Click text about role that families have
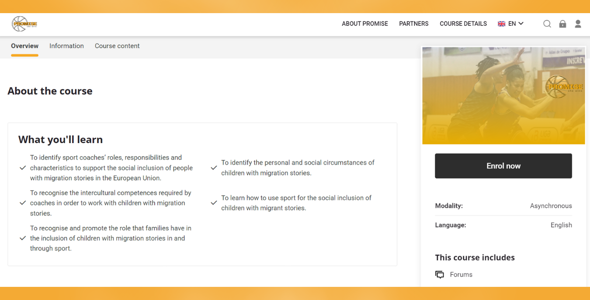Viewport: 590px width, 300px height. (111, 238)
